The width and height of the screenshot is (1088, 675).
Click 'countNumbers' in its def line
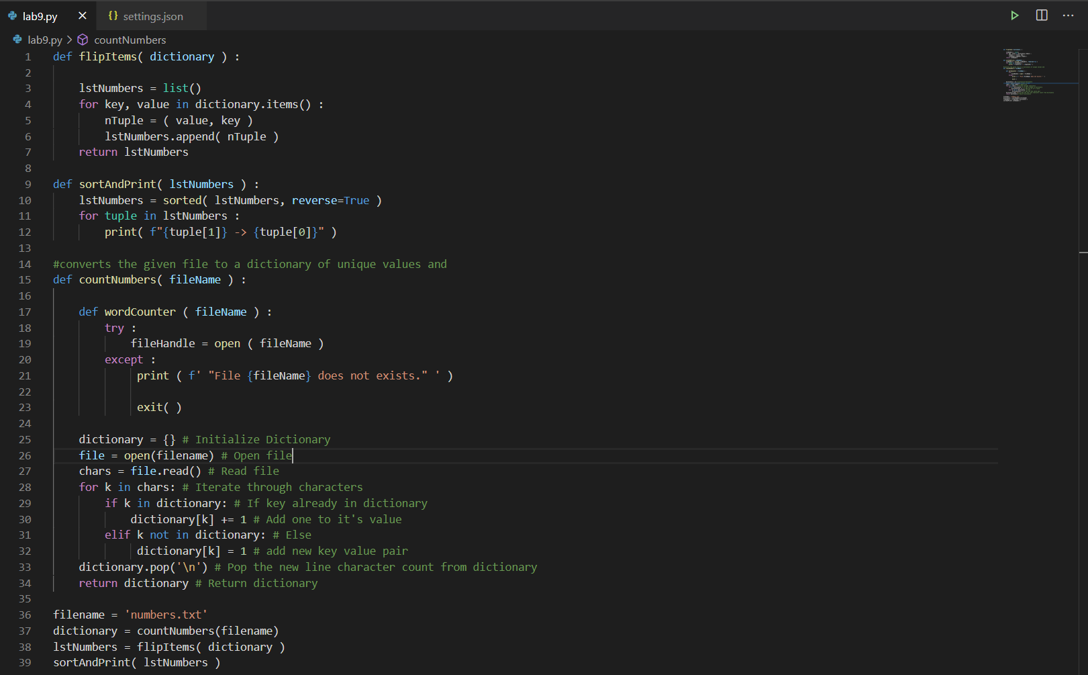[117, 279]
